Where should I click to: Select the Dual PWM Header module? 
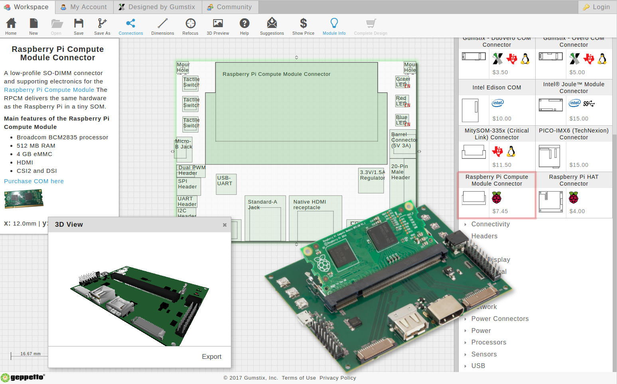click(191, 171)
